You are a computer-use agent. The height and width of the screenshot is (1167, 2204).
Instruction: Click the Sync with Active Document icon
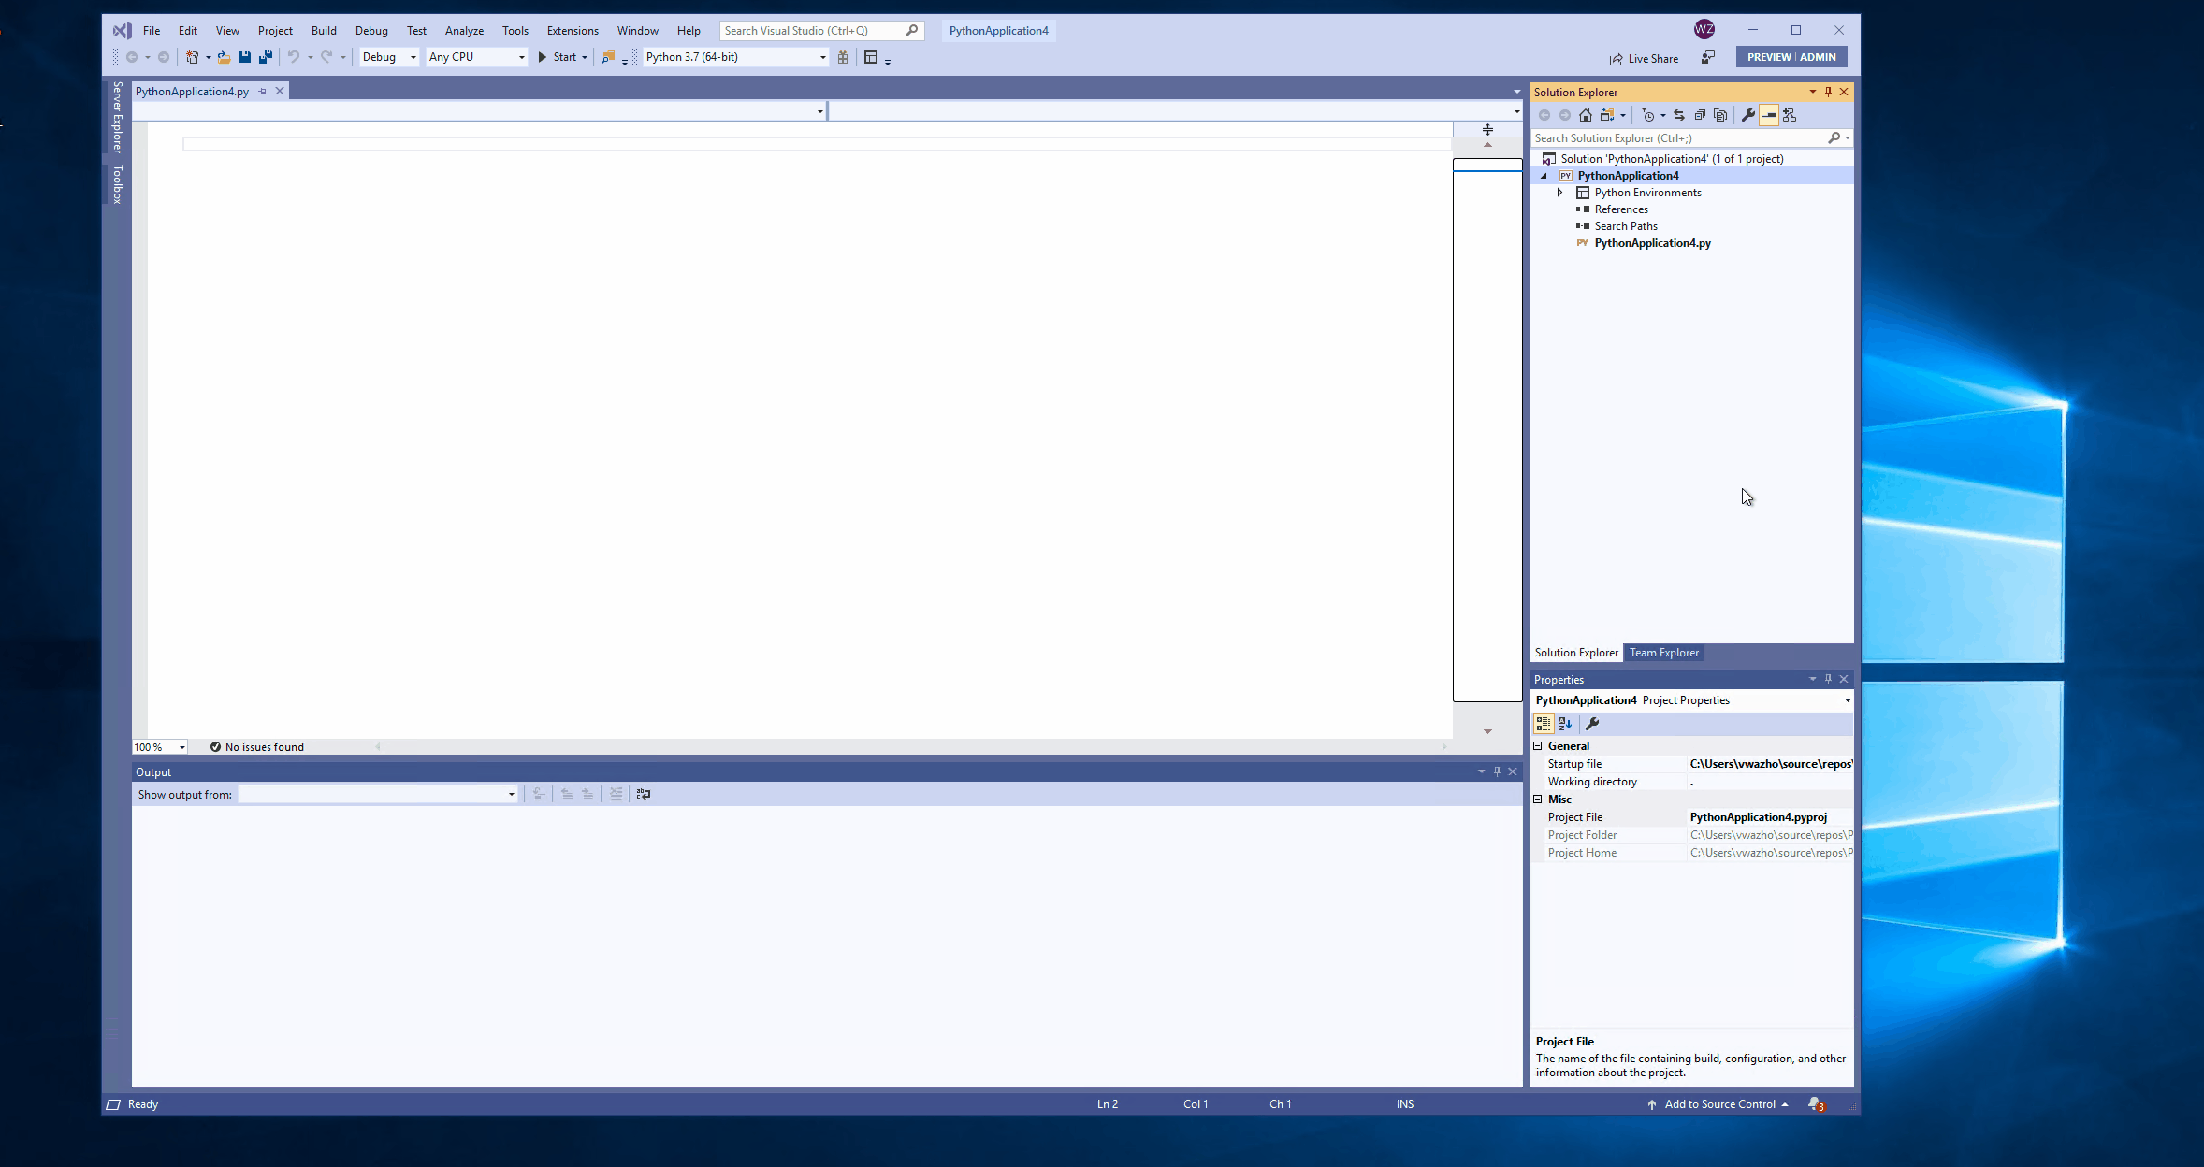click(x=1680, y=114)
